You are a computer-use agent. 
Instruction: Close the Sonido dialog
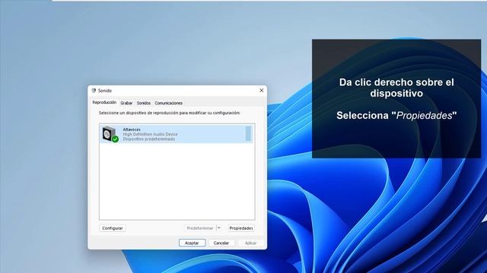tap(262, 90)
